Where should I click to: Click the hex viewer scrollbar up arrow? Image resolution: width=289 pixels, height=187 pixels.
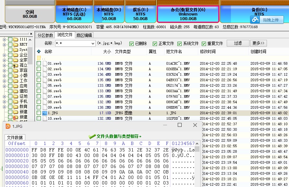click(197, 144)
